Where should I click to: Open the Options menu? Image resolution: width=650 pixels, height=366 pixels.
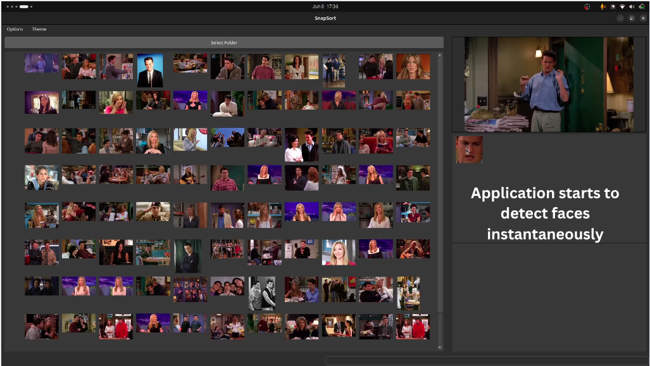[15, 29]
